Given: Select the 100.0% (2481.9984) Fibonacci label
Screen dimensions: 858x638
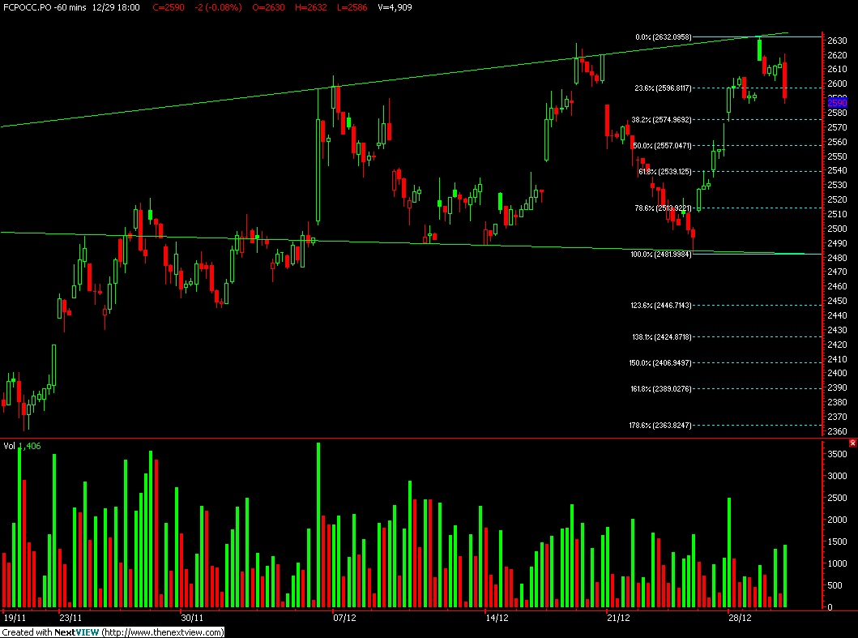Looking at the screenshot, I should [661, 255].
